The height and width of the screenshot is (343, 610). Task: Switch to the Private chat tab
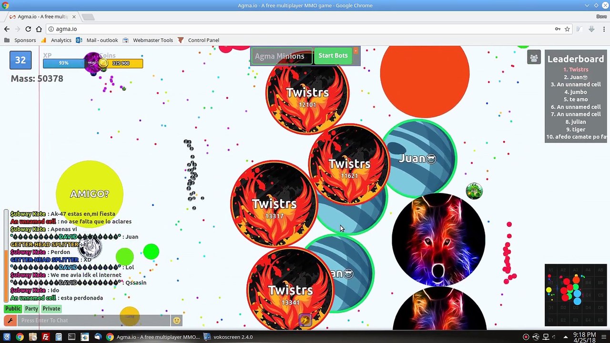pyautogui.click(x=51, y=309)
